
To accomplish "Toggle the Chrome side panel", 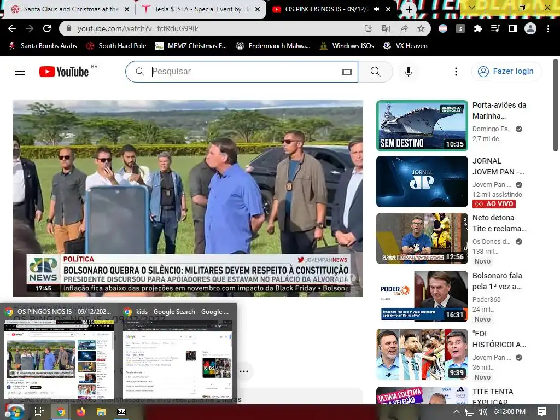I will click(513, 28).
